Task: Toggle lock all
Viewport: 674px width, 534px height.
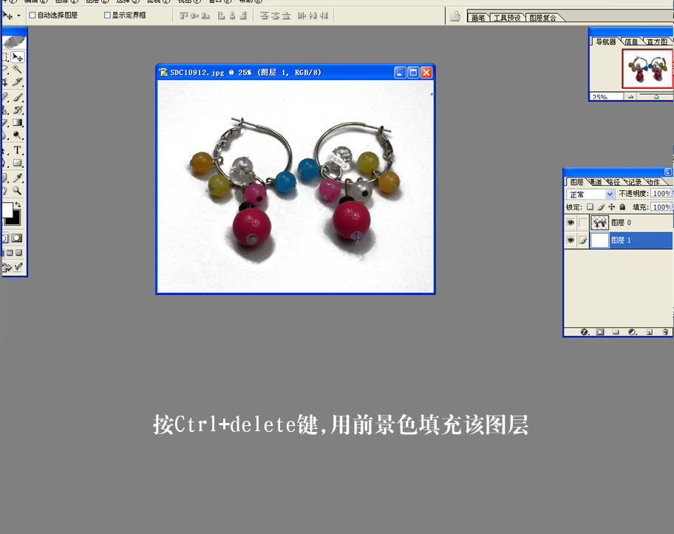Action: (622, 207)
